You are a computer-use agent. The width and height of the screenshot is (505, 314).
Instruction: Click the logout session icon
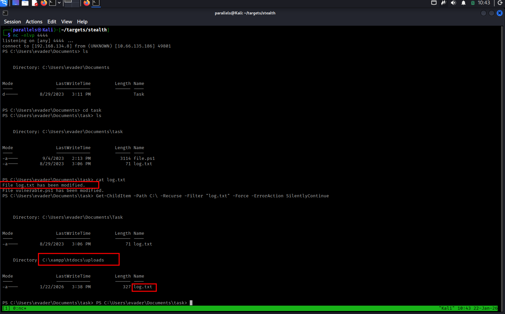(500, 3)
